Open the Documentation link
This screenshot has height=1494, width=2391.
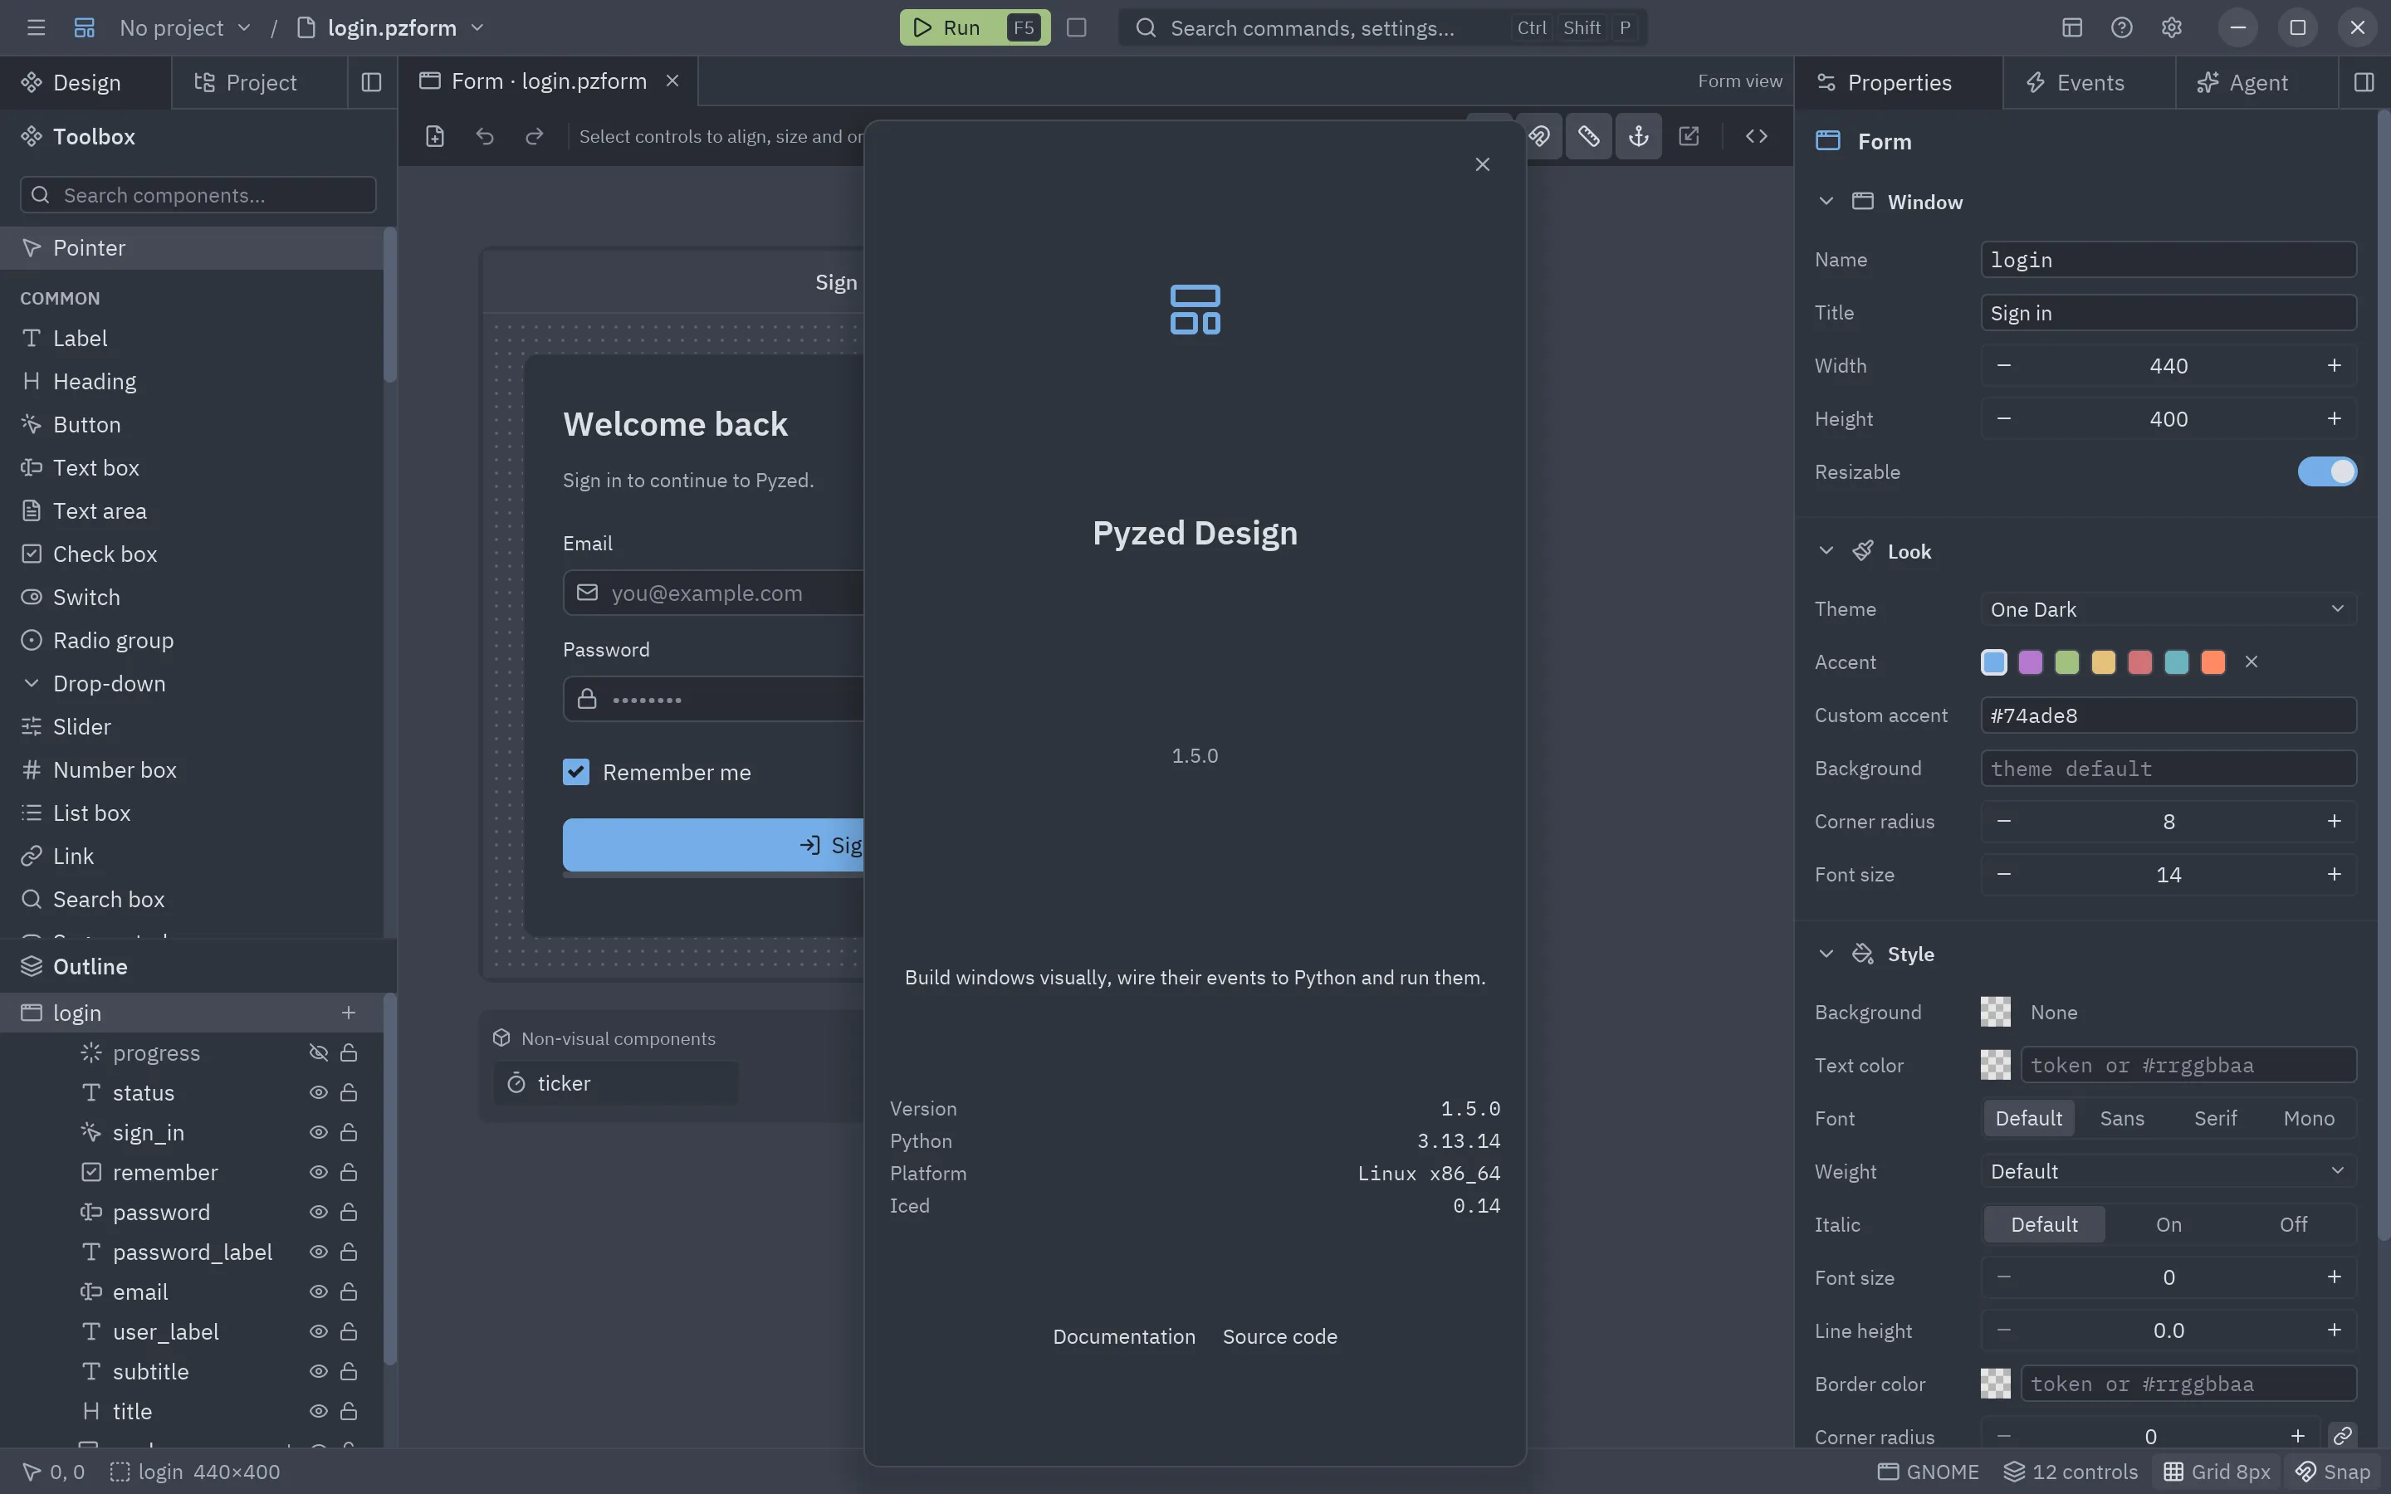1123,1336
